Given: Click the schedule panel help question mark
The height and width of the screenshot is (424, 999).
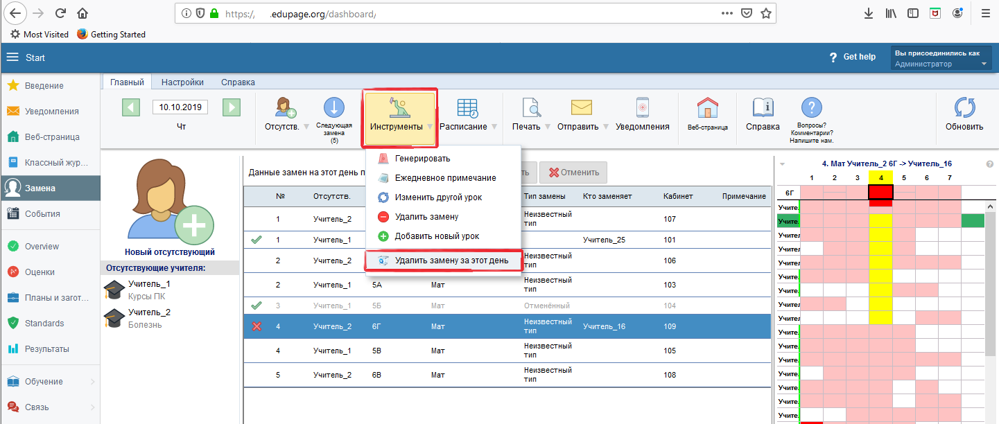Looking at the screenshot, I should 989,164.
